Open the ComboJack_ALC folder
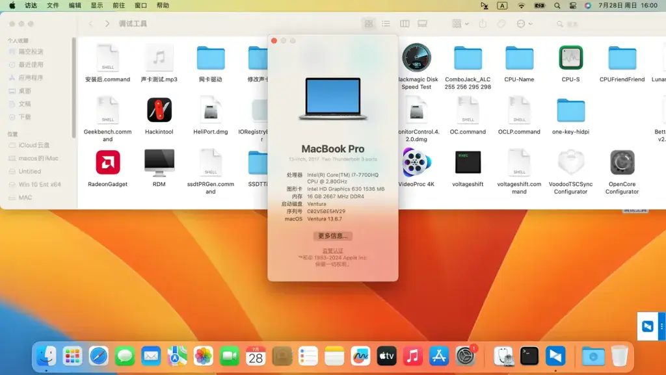The image size is (666, 375). coord(468,58)
